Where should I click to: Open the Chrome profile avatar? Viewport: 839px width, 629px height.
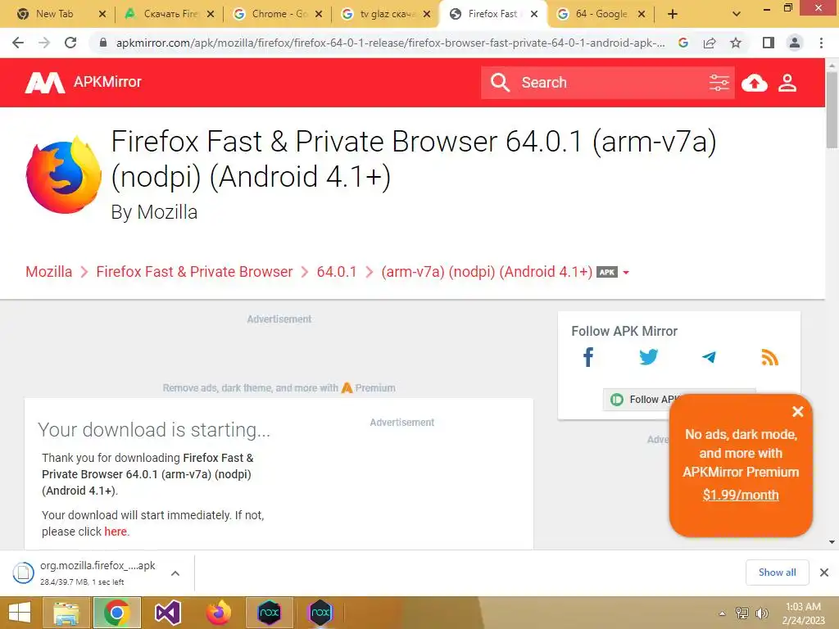click(x=795, y=43)
